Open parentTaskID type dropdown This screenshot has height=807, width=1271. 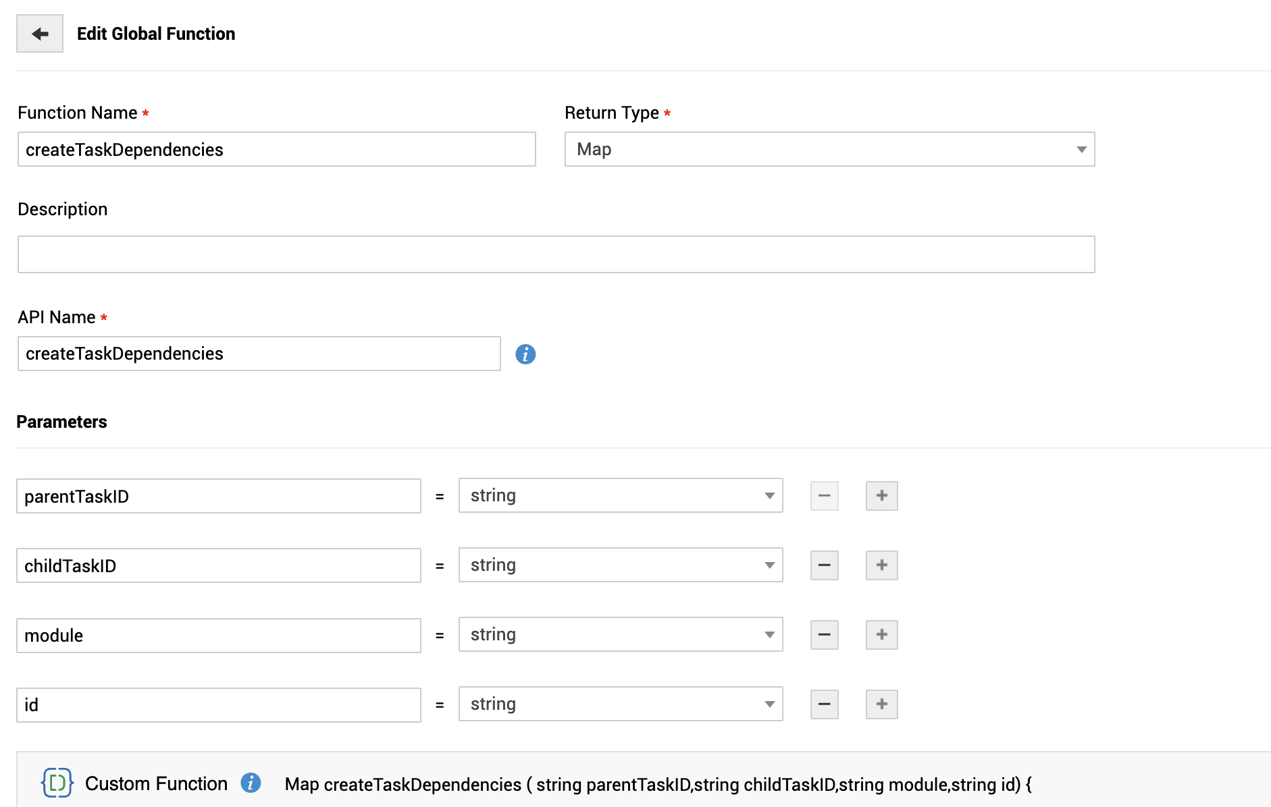tap(621, 496)
